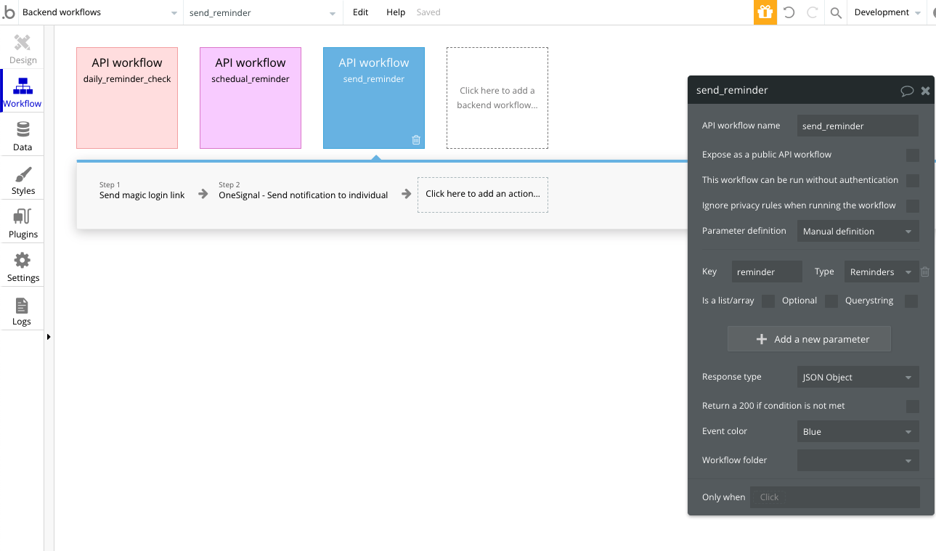Open the search magnifier tool
936x551 pixels.
(836, 12)
